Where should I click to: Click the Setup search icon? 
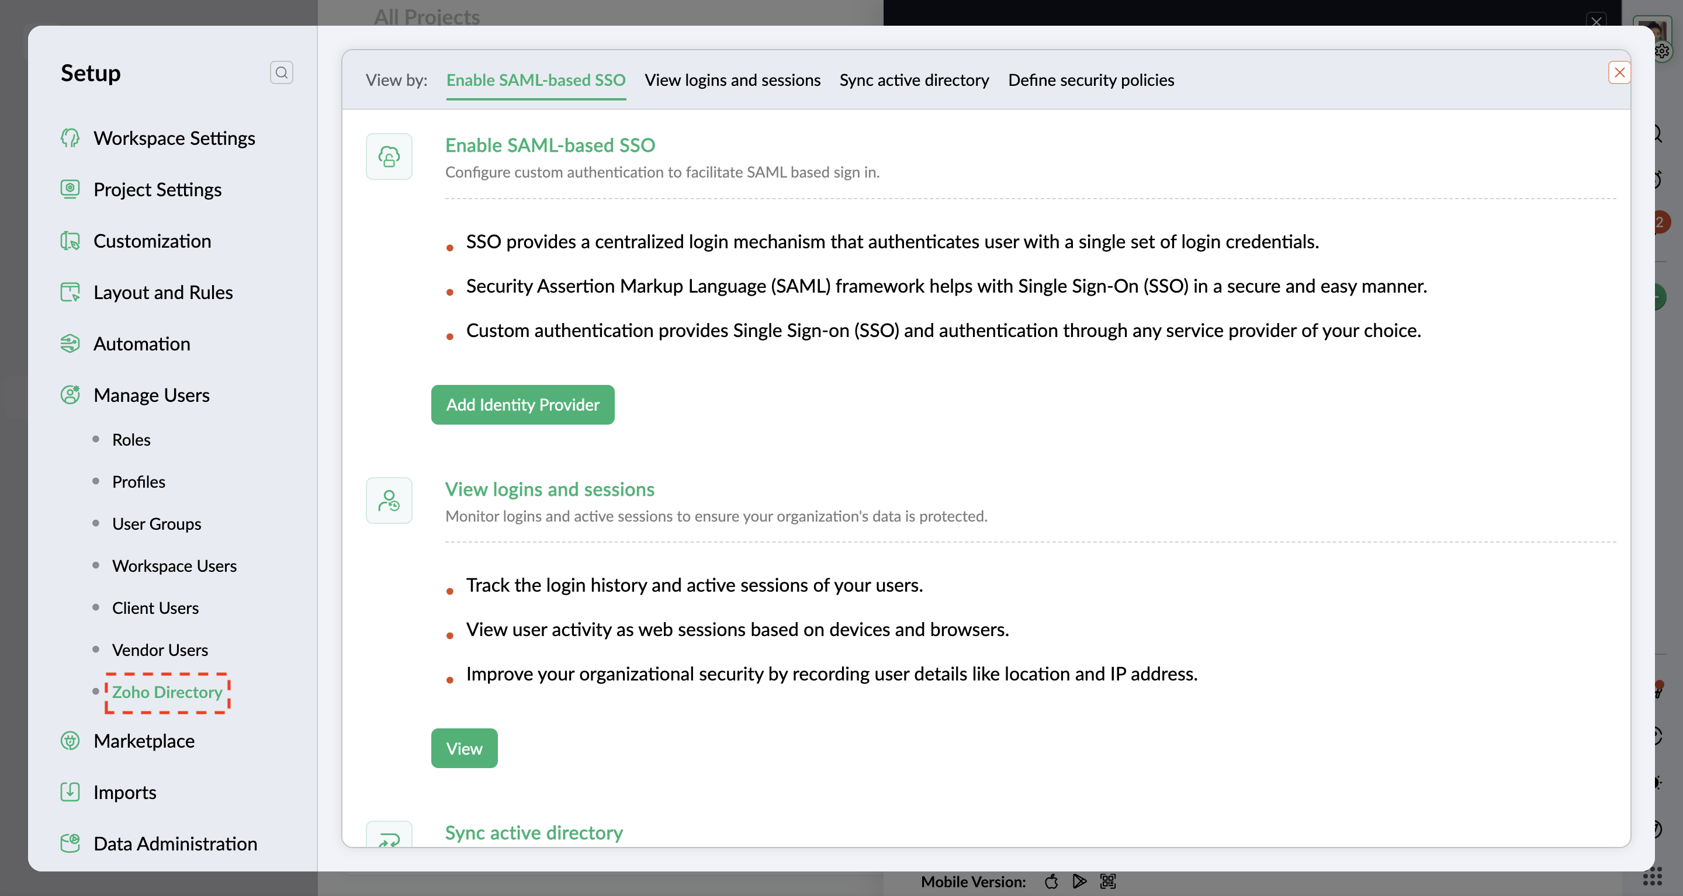[x=281, y=72]
